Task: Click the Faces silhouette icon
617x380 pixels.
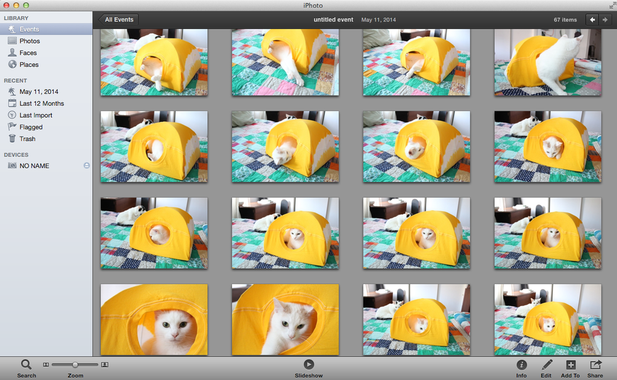Action: (12, 53)
